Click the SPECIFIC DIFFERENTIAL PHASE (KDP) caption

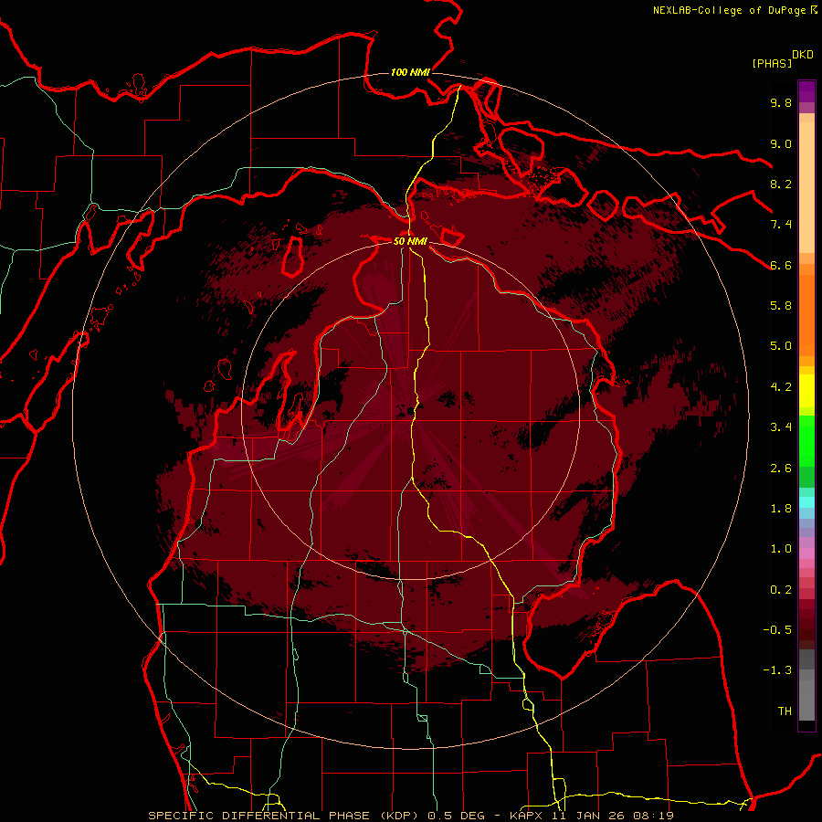(x=285, y=816)
